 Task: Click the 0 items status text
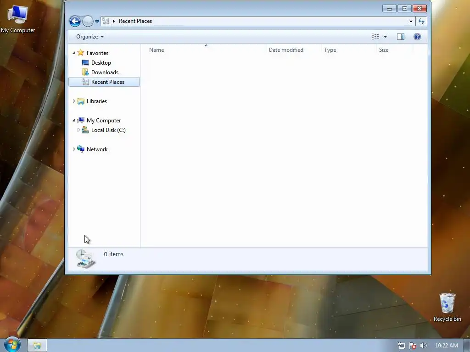coord(114,254)
